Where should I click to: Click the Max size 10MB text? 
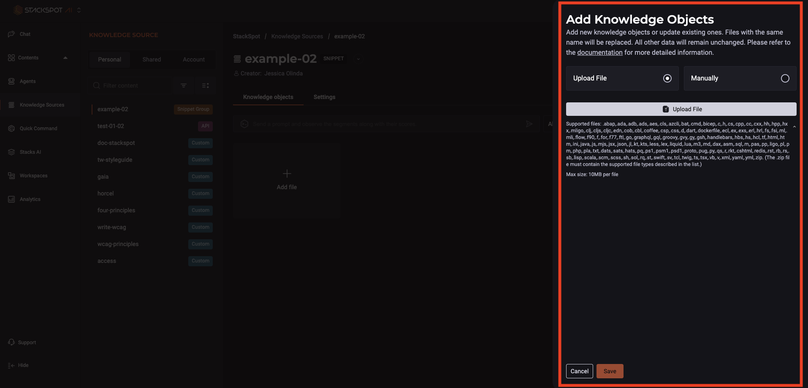592,174
